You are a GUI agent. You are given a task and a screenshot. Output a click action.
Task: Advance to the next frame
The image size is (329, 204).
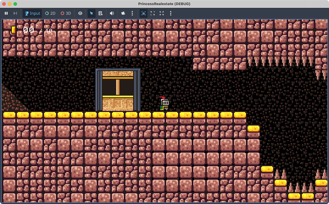click(x=15, y=13)
